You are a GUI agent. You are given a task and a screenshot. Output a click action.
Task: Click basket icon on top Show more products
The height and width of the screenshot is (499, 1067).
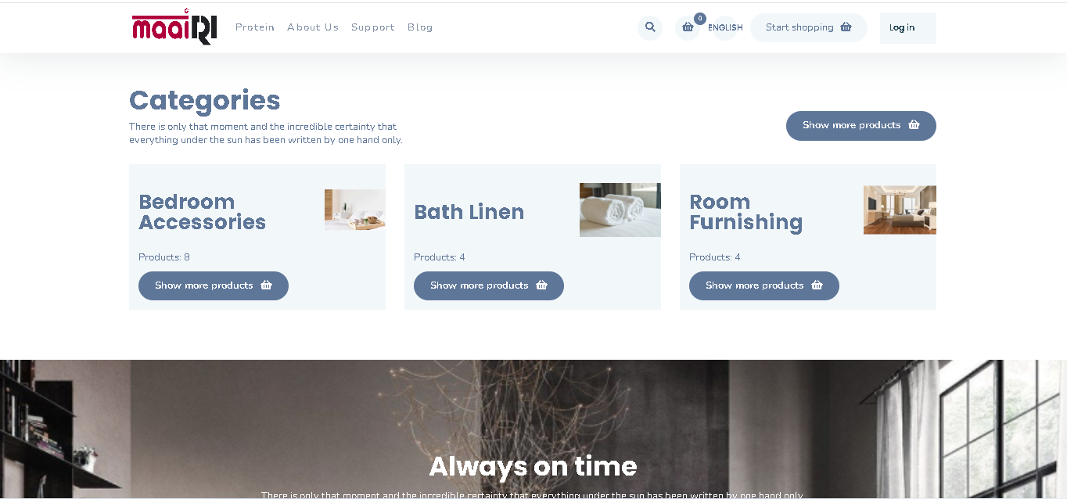tap(914, 125)
